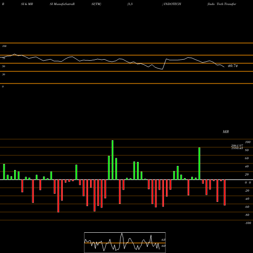Click the tallest green MR bar

coord(112,160)
